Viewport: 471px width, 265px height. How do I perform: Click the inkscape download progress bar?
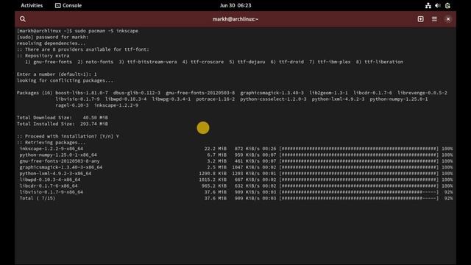tap(359, 149)
